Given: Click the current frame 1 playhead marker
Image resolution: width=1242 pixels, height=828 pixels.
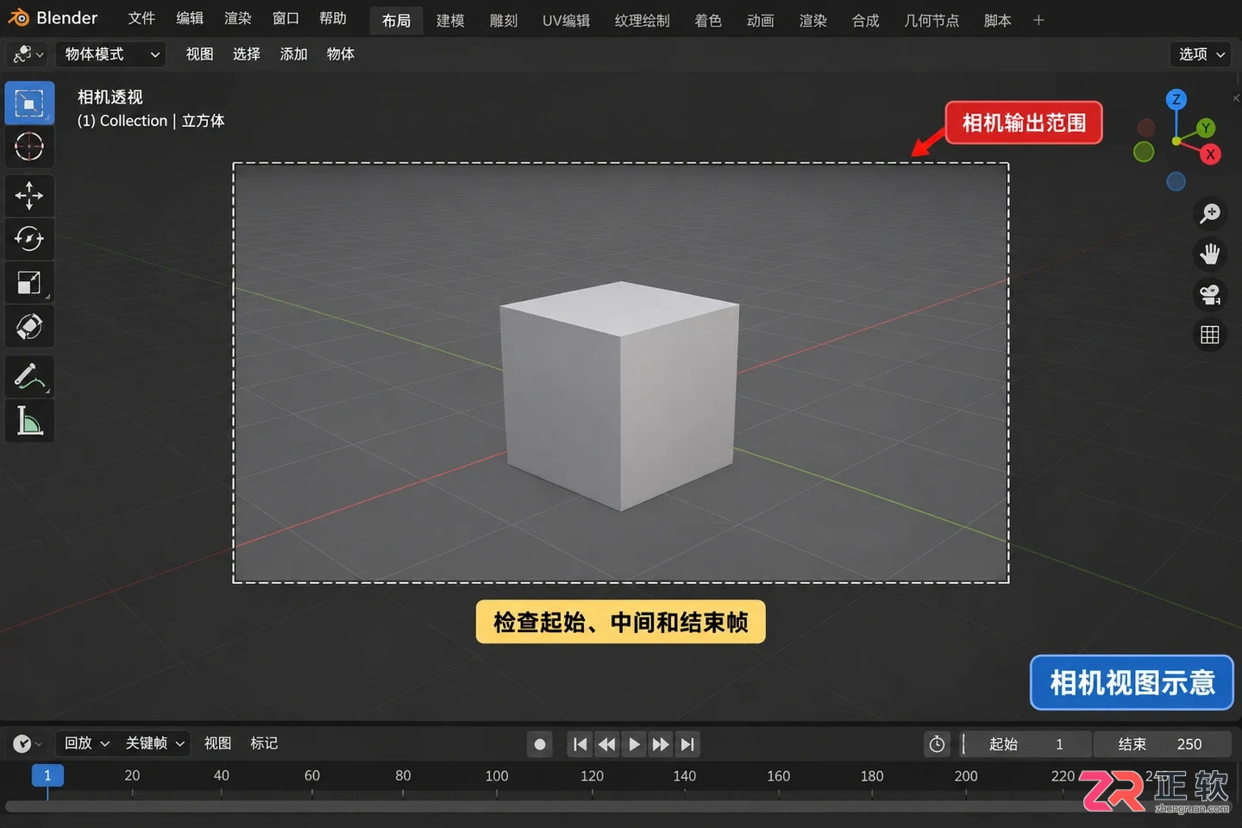Looking at the screenshot, I should pyautogui.click(x=47, y=775).
